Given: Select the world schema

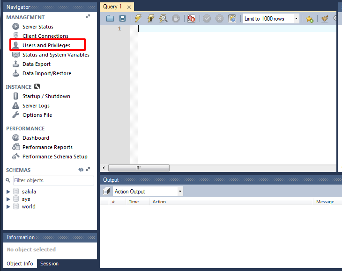Looking at the screenshot, I should point(29,207).
